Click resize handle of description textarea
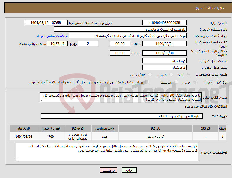Viewport: 232px width, 178px height. click(41, 101)
